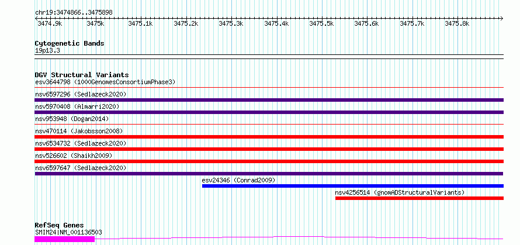
Task: Select the SMIM24 magenta exon block
Action: (x=65, y=239)
